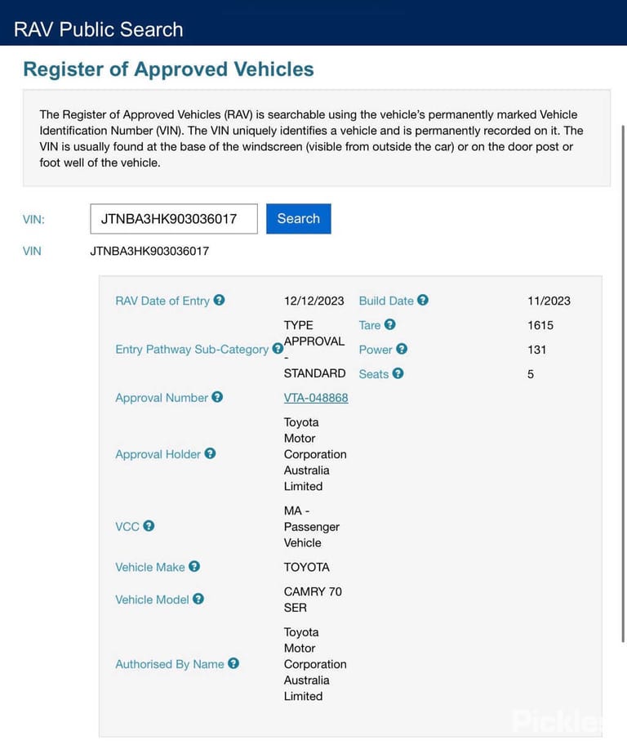This screenshot has width=627, height=745.
Task: Click the Approval Number help icon
Action: click(217, 397)
